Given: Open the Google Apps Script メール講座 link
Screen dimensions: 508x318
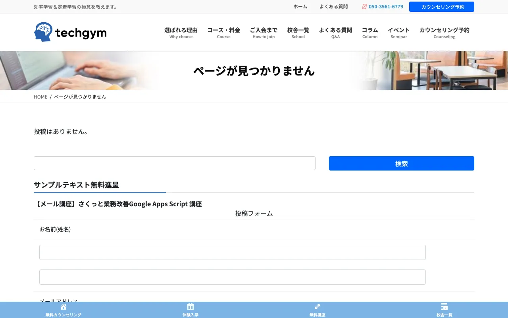Looking at the screenshot, I should [x=118, y=204].
